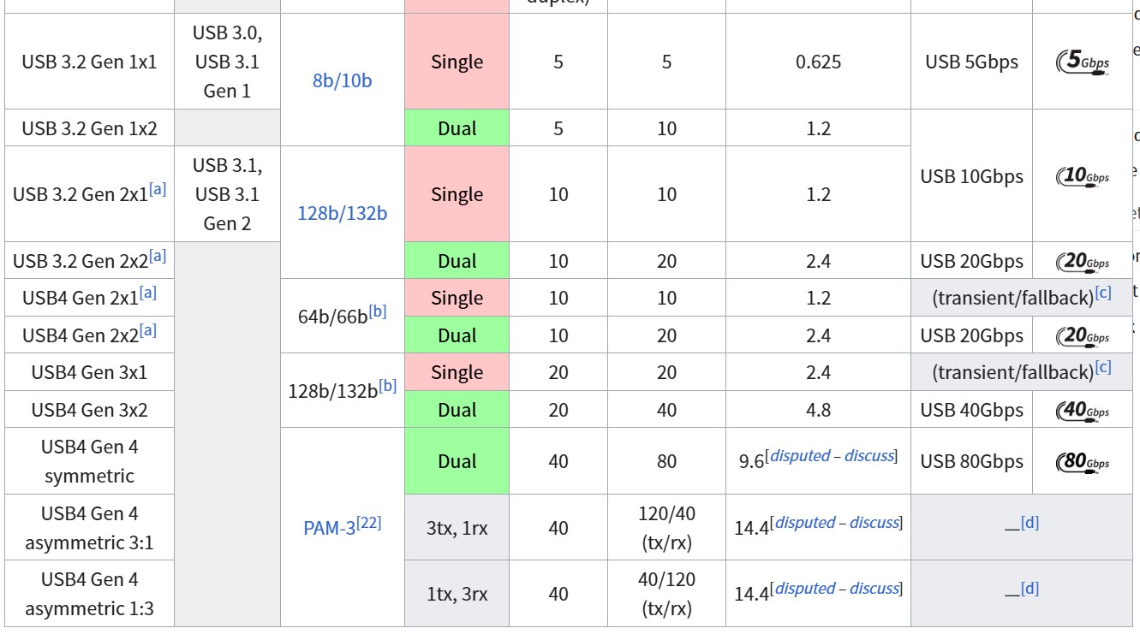The image size is (1140, 634).
Task: Click the 'USB4 Gen 3x2' row header
Action: (89, 410)
